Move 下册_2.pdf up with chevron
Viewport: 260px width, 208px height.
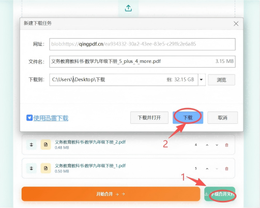(207, 145)
